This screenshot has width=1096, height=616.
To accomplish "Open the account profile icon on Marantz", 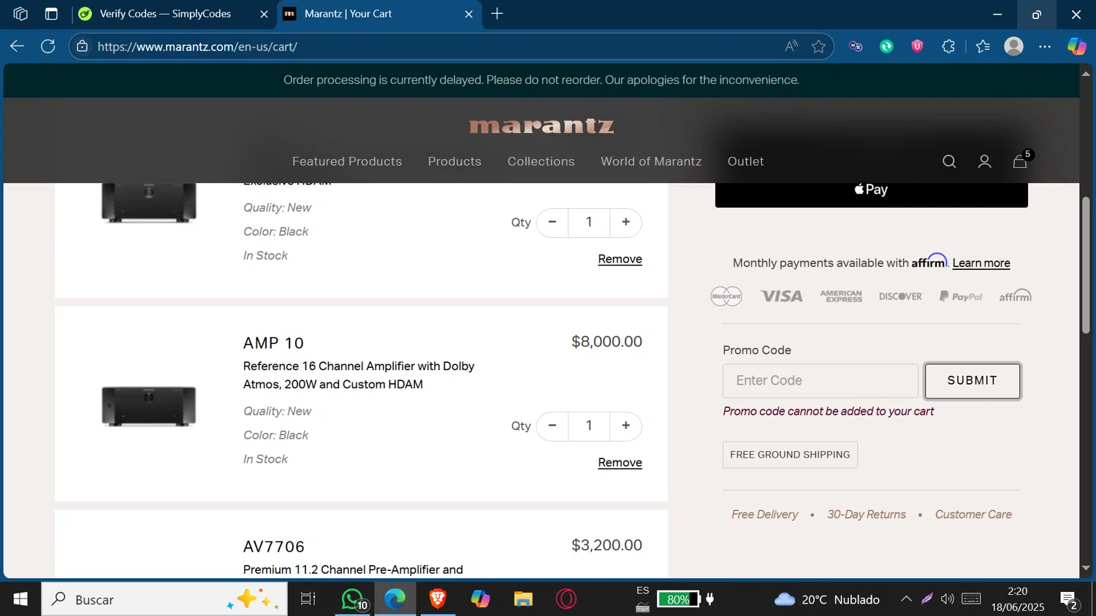I will tap(984, 161).
